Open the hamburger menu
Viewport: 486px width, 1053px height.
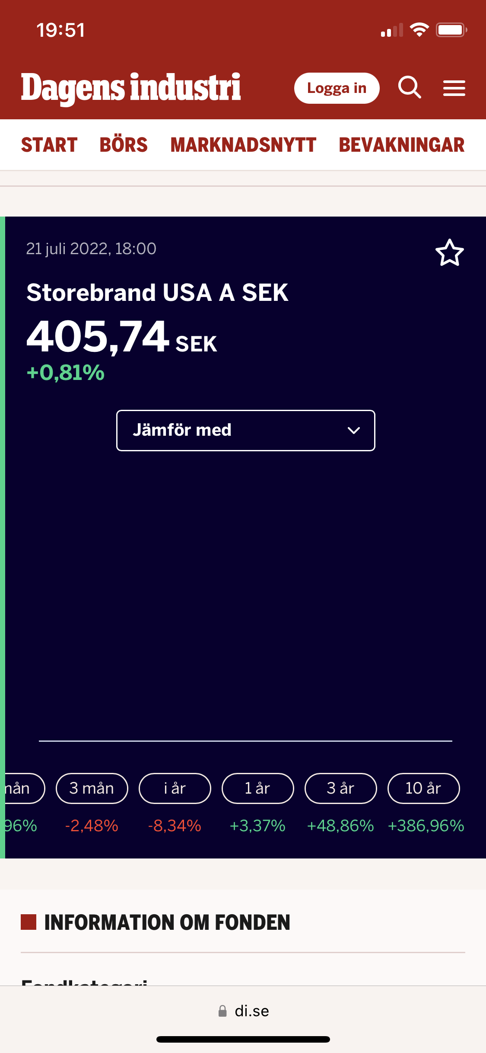click(x=454, y=88)
